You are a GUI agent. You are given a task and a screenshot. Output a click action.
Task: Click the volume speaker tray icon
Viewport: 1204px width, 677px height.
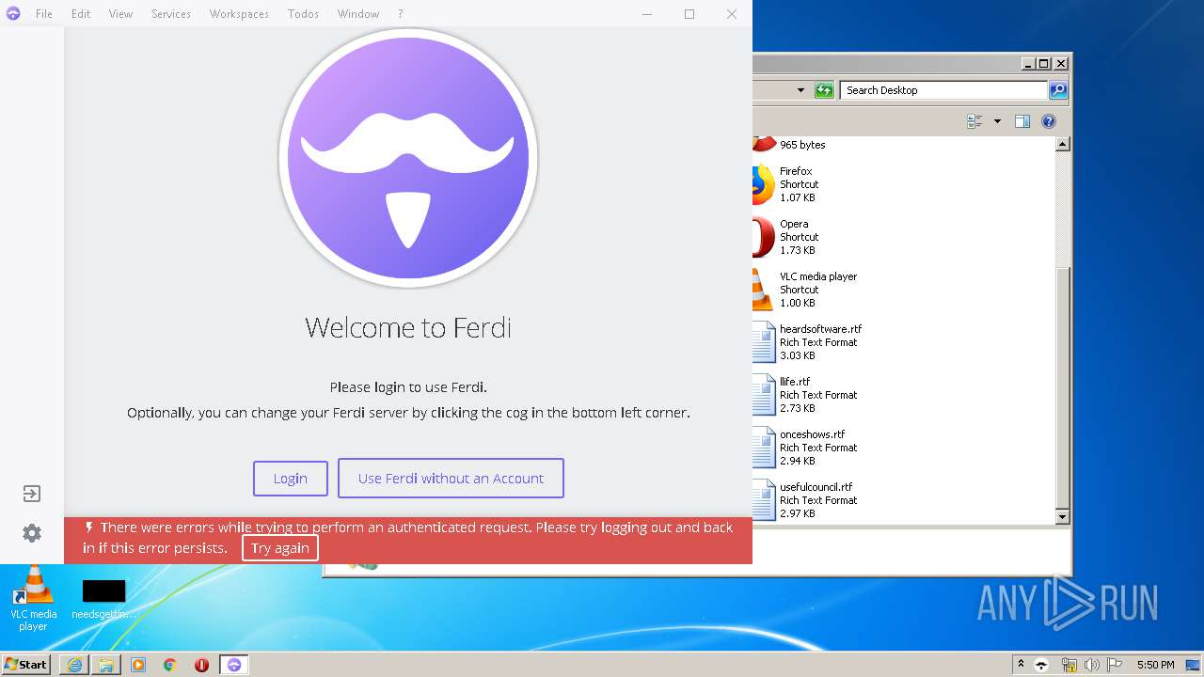(1092, 665)
